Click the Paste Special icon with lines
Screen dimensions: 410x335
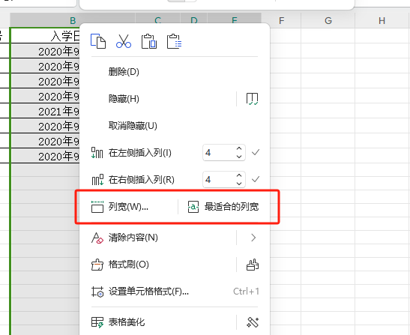tap(174, 41)
